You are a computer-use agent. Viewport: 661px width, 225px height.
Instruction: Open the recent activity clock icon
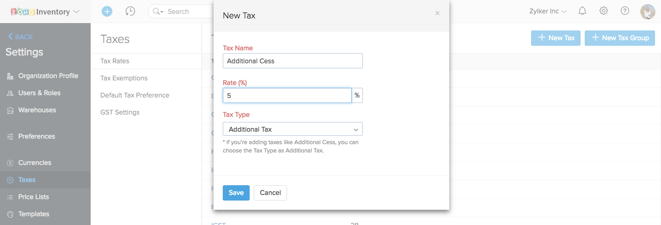[130, 11]
